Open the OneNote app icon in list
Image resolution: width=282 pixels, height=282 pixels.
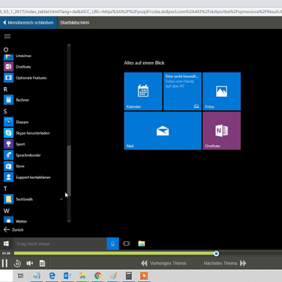[8, 67]
